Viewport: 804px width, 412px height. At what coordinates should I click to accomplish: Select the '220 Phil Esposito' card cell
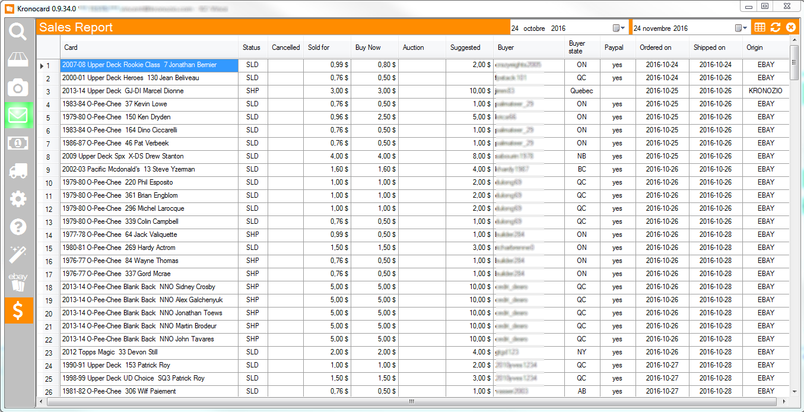pyautogui.click(x=150, y=183)
